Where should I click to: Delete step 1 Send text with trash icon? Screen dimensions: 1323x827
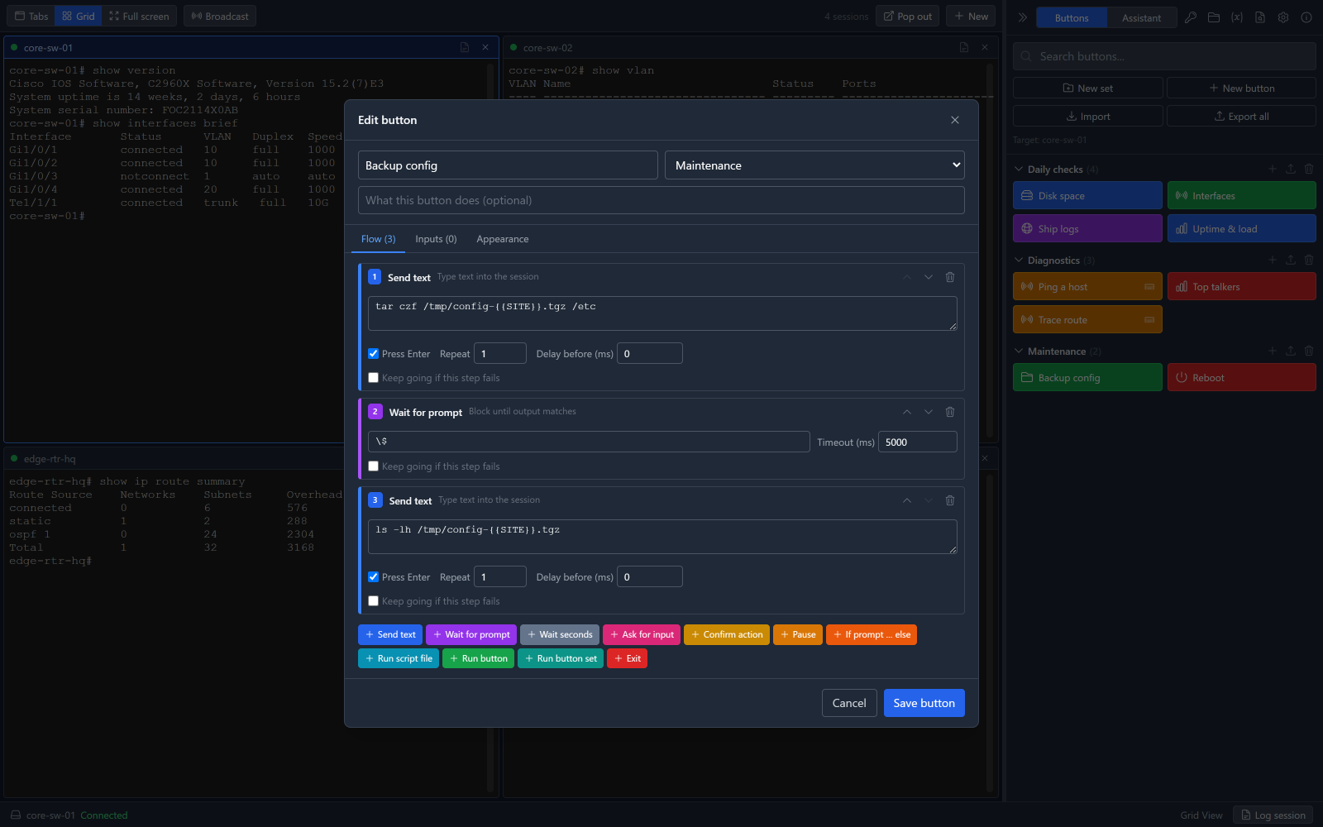click(950, 277)
